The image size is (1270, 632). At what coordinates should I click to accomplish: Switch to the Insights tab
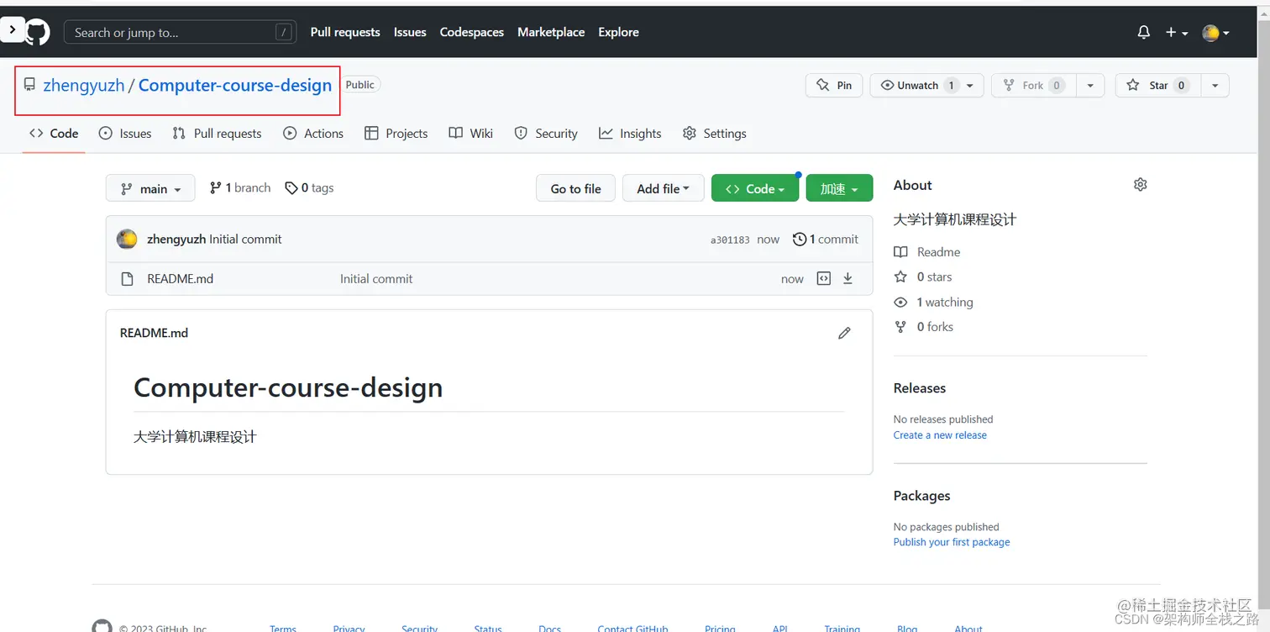tap(630, 133)
